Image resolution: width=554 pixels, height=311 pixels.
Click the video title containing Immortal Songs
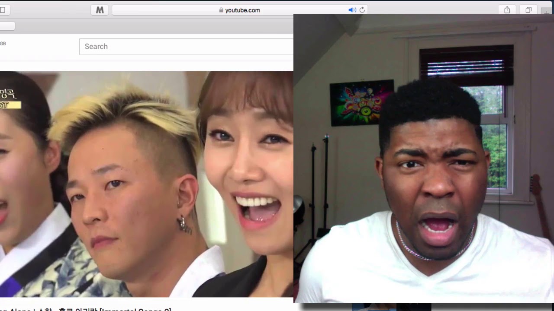[x=86, y=309]
